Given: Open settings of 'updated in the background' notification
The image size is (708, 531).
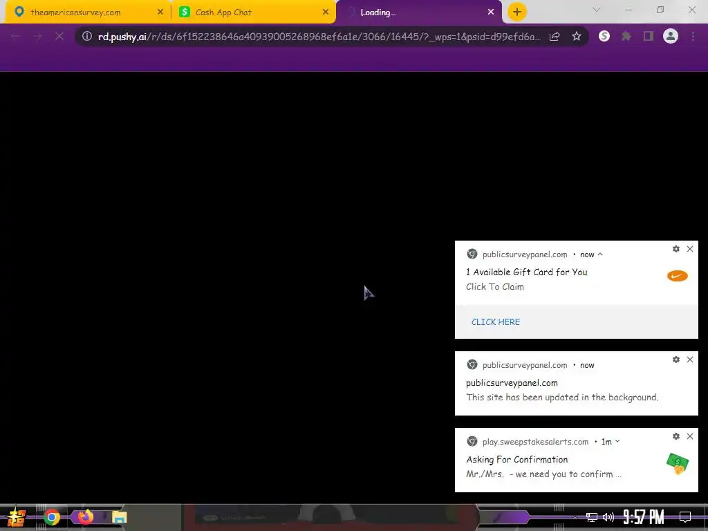Looking at the screenshot, I should click(676, 360).
